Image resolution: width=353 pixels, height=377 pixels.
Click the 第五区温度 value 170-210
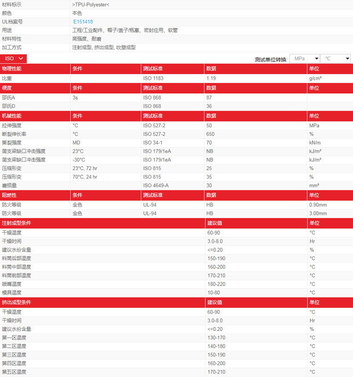coord(217,372)
